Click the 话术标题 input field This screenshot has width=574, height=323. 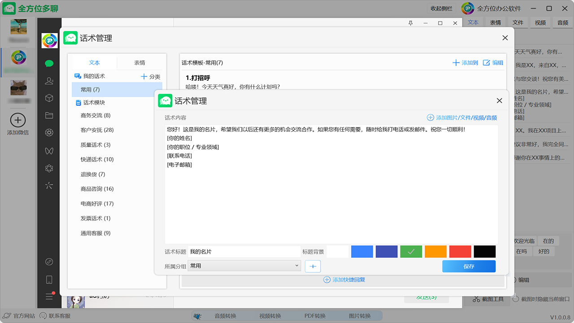pyautogui.click(x=244, y=252)
